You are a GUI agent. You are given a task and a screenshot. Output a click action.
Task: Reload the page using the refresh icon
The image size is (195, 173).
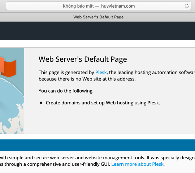tap(187, 6)
